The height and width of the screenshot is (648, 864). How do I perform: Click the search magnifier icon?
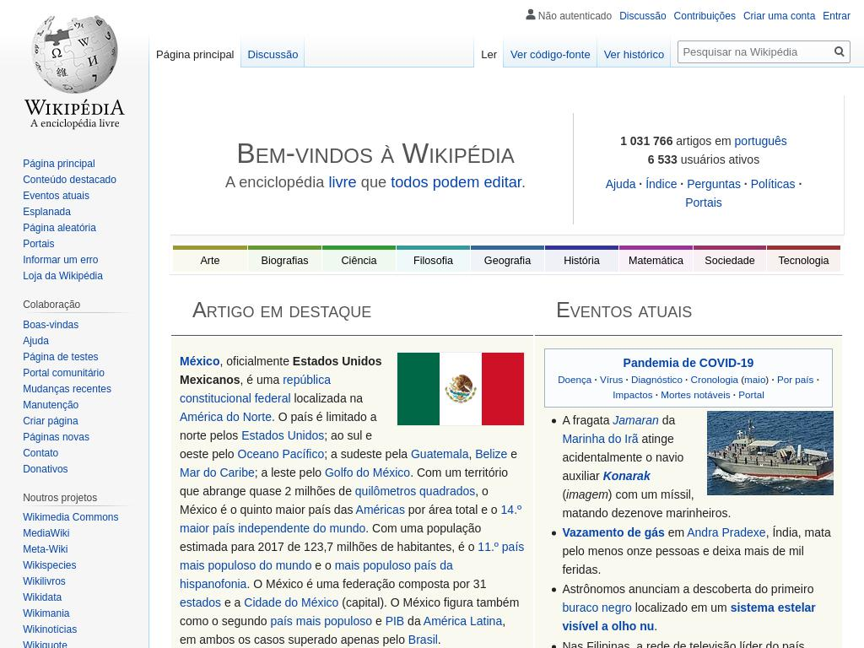click(x=839, y=52)
